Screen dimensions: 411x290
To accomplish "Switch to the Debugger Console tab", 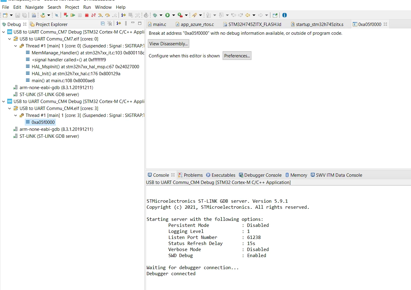I will pyautogui.click(x=260, y=175).
